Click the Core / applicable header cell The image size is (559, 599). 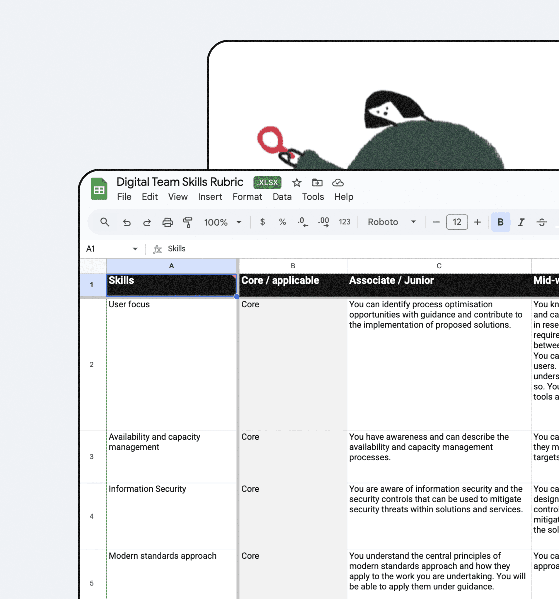[293, 285]
